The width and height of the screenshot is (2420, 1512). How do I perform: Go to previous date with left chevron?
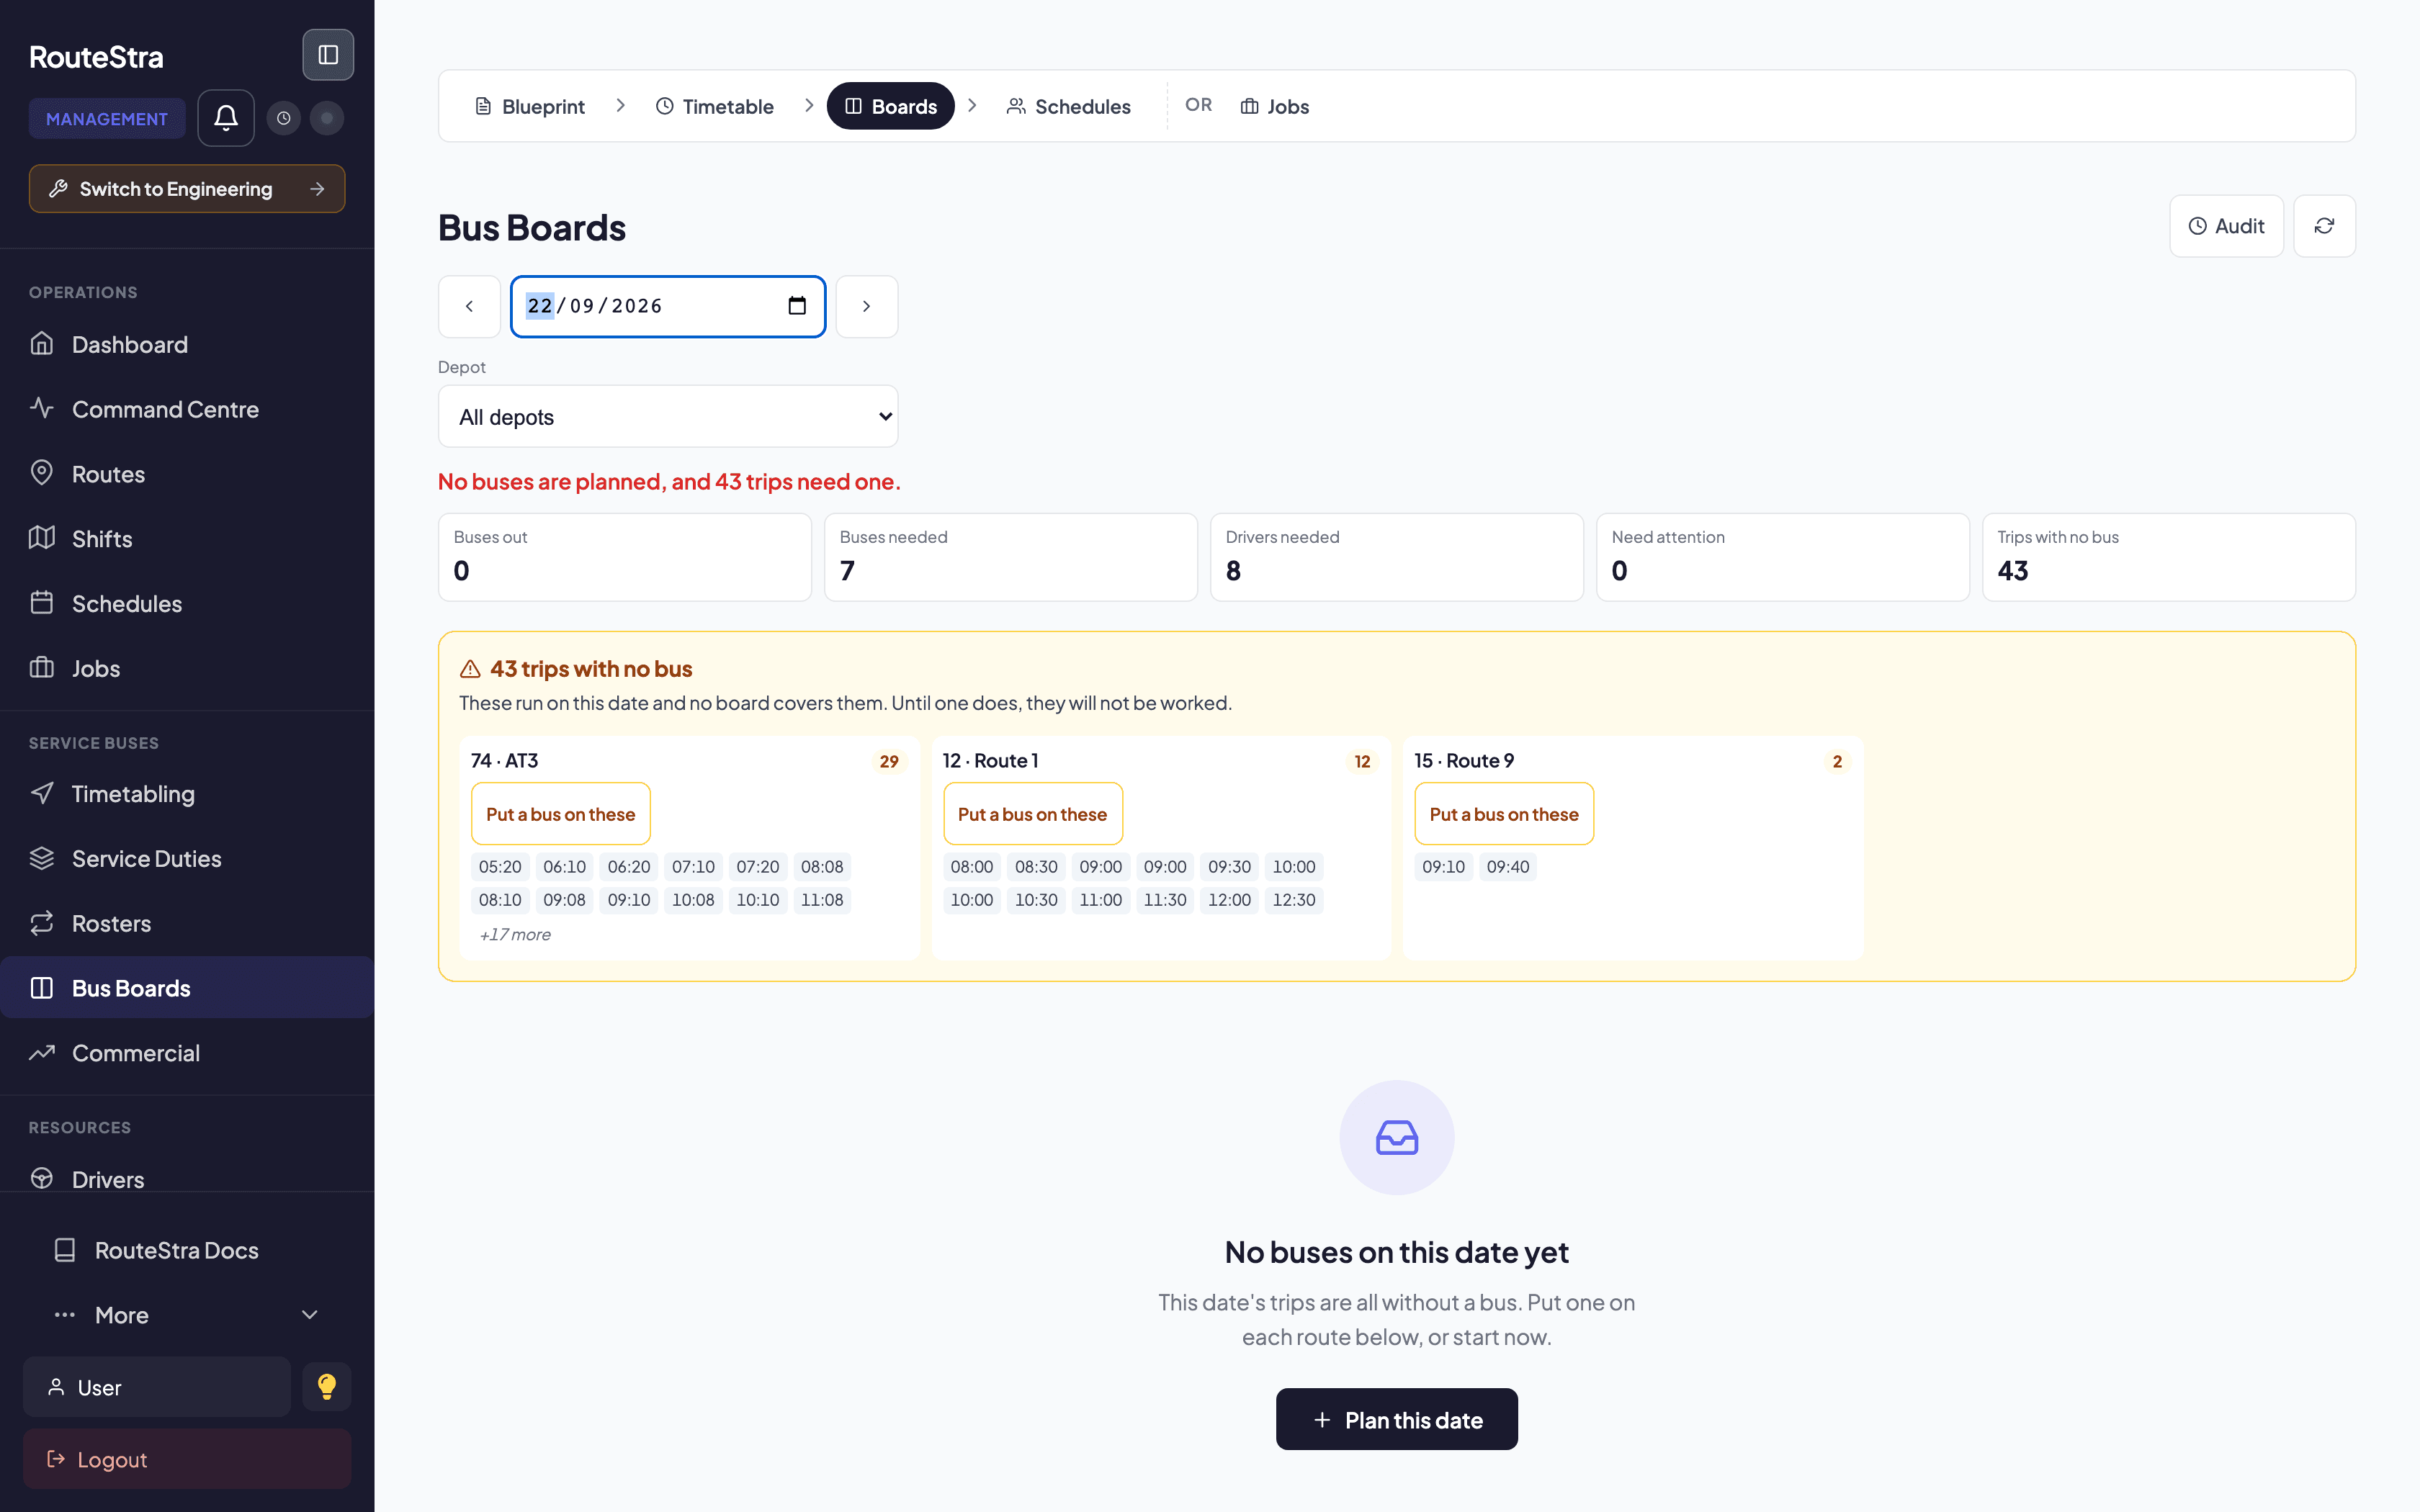pos(469,307)
